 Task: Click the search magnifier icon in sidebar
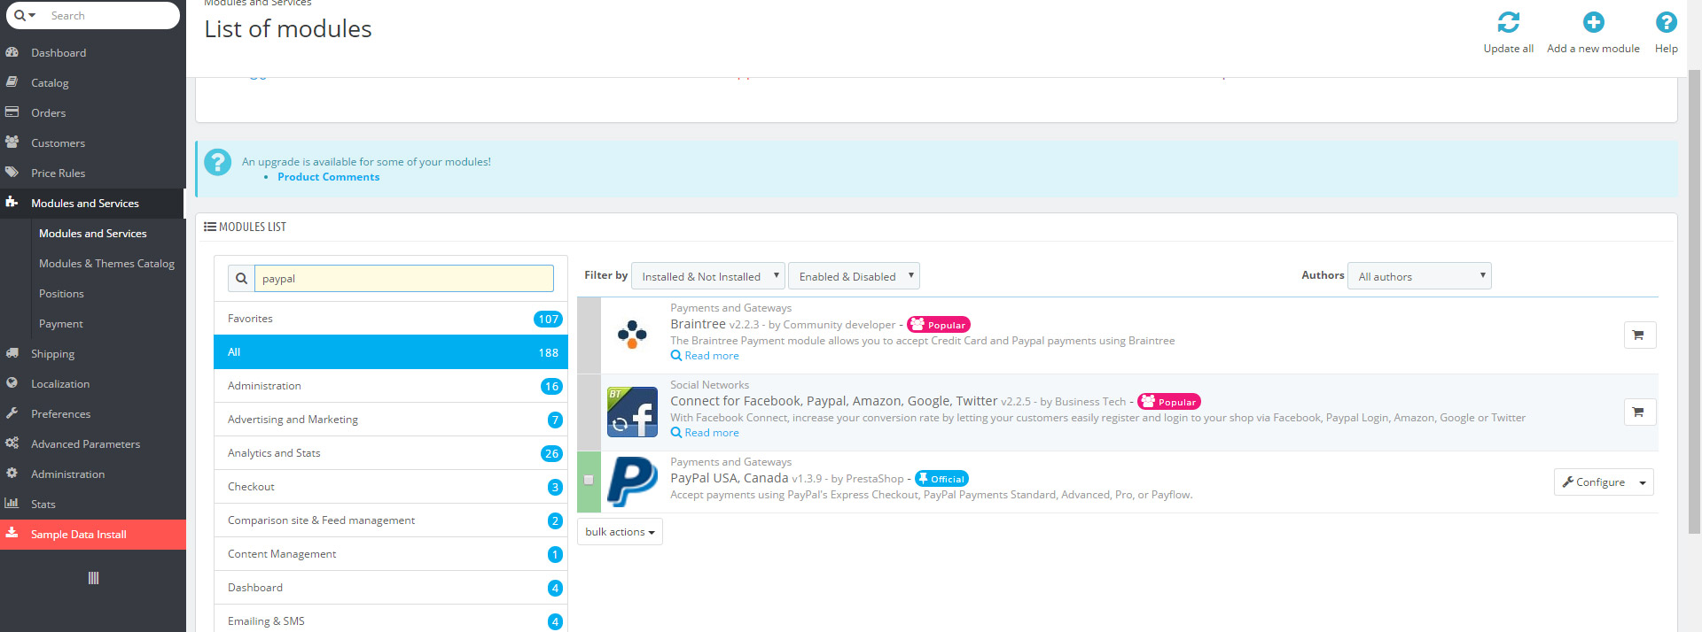coord(20,15)
